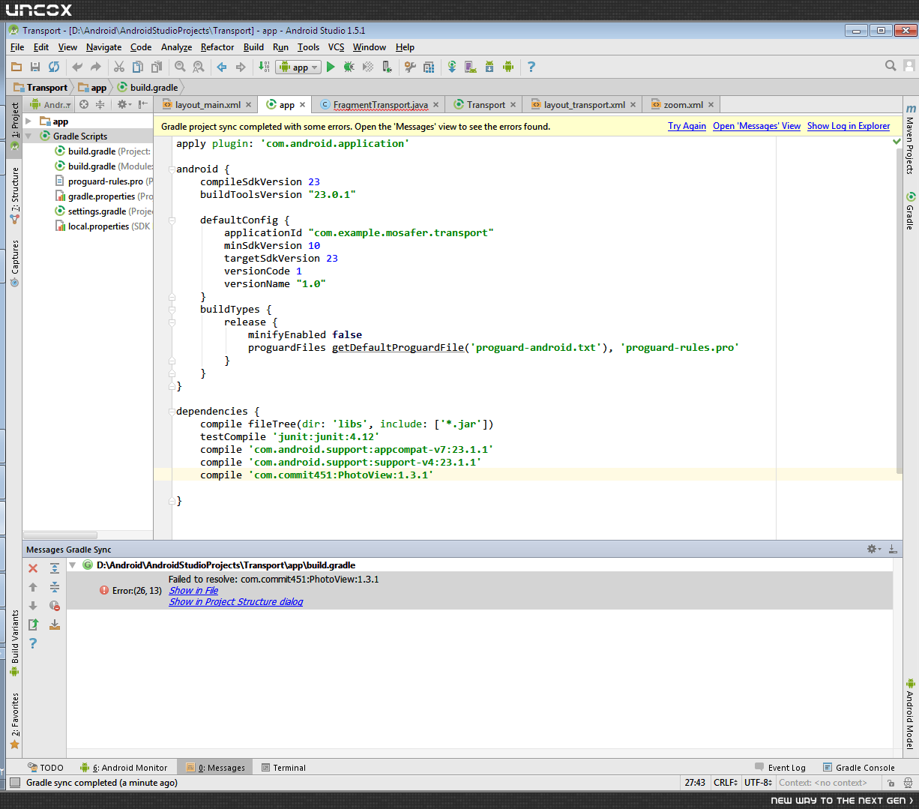Close the layout_transport.xml tab
The height and width of the screenshot is (809, 919).
633,105
